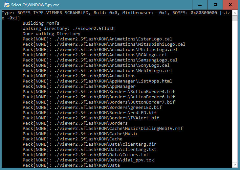Viewport: 240px width, 170px height.
Task: Click the line ending in ROM\Animations
Action: pos(79,76)
